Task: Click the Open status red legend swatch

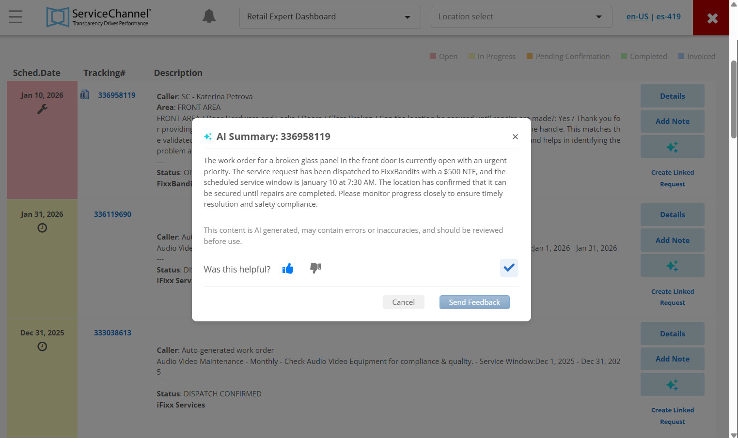Action: [x=433, y=57]
